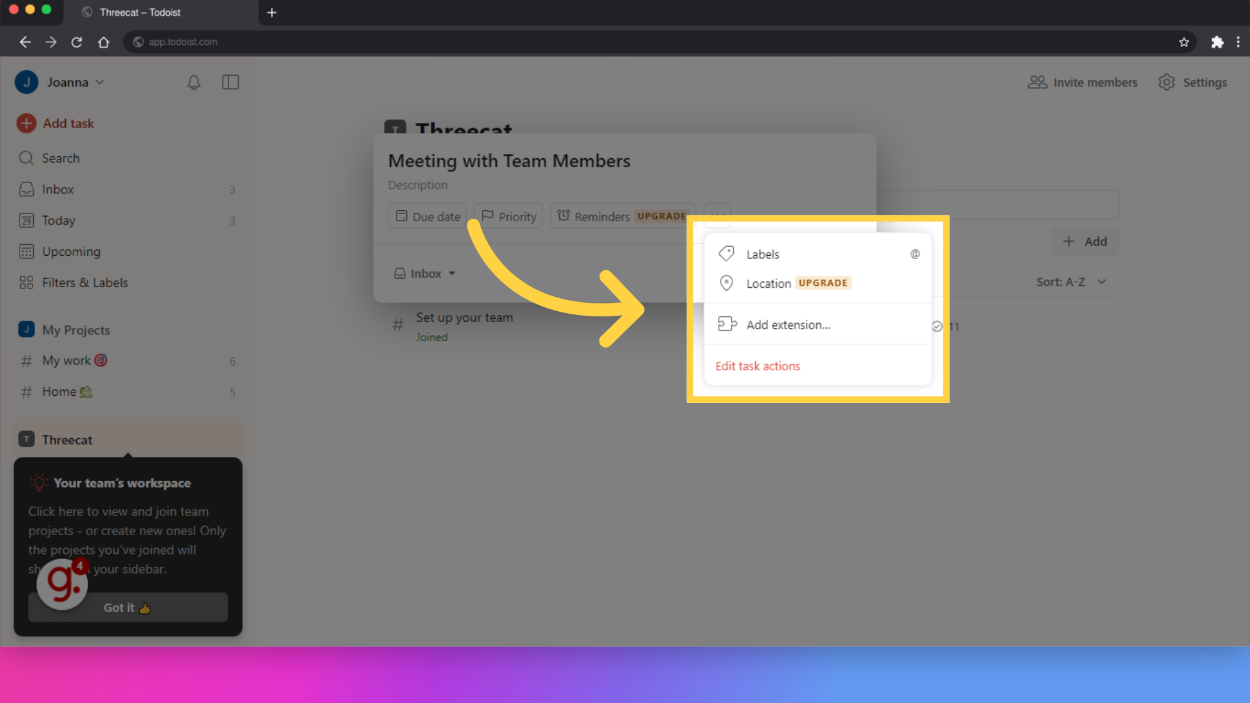
Task: Click the sidebar toggle panel icon
Action: [x=230, y=81]
